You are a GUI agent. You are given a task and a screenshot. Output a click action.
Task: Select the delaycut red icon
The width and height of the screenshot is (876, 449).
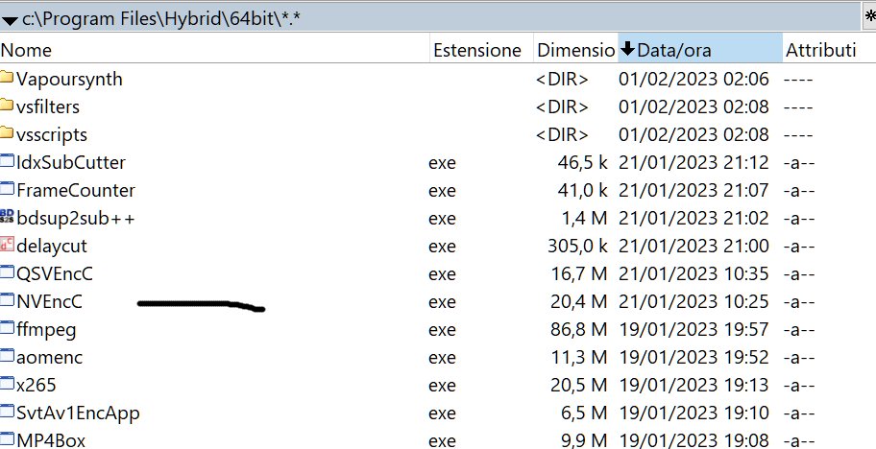click(x=7, y=245)
